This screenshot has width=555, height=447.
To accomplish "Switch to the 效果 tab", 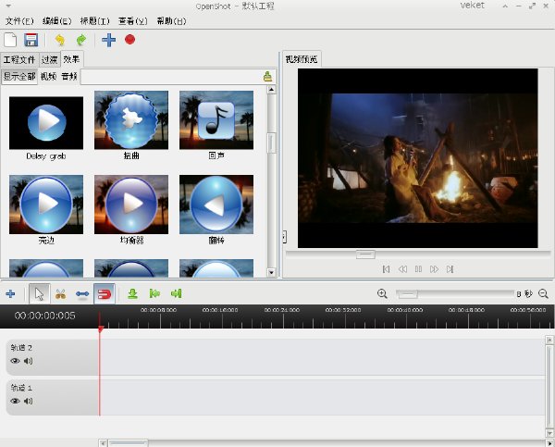I will (x=71, y=59).
